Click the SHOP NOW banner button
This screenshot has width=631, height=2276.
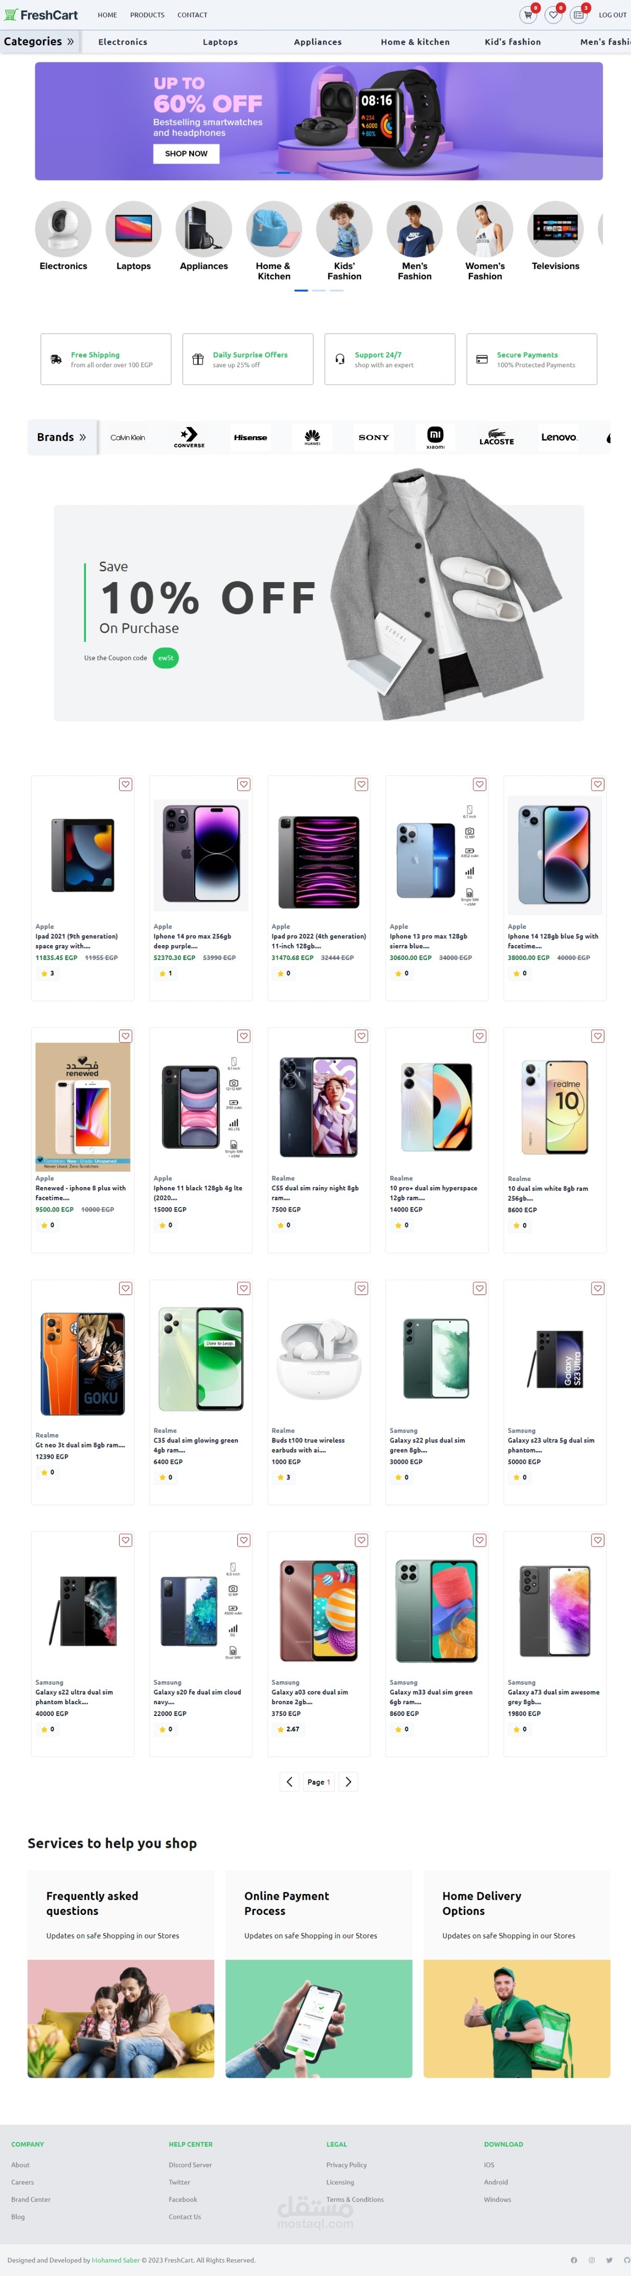pyautogui.click(x=186, y=154)
